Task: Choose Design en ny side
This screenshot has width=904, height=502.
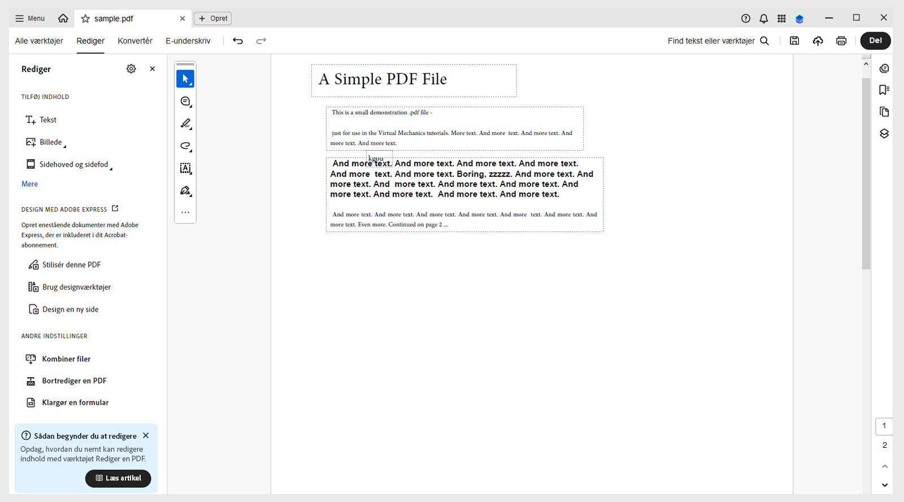Action: point(63,309)
